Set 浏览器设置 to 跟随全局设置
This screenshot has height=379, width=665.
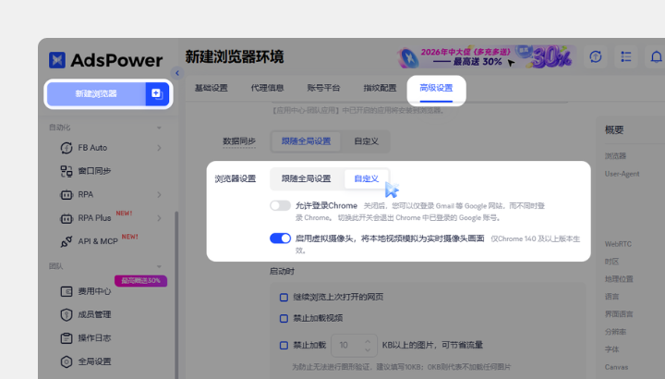(x=307, y=178)
